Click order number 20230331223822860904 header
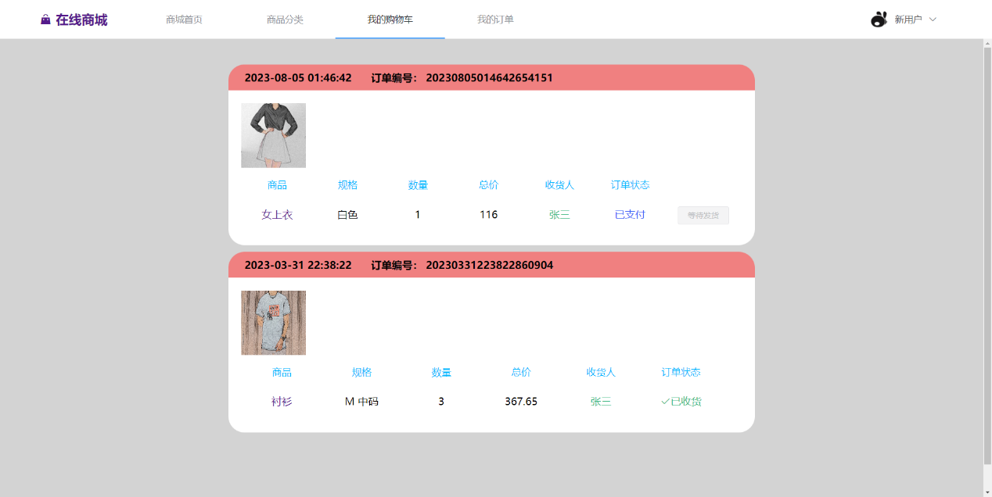Viewport: 992px width, 497px height. click(x=490, y=265)
